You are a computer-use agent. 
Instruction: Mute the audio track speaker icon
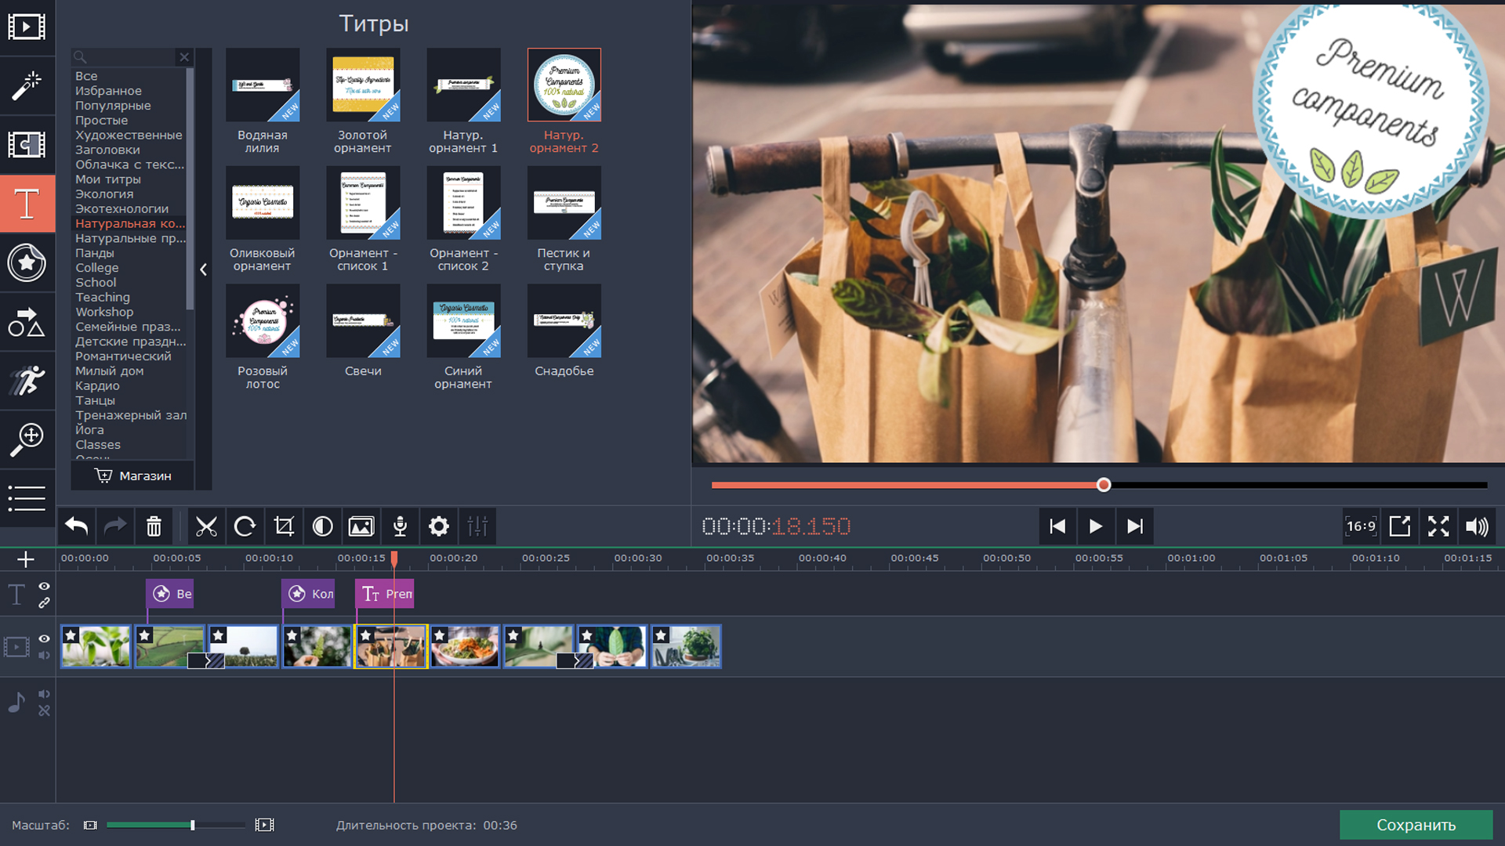pyautogui.click(x=45, y=694)
